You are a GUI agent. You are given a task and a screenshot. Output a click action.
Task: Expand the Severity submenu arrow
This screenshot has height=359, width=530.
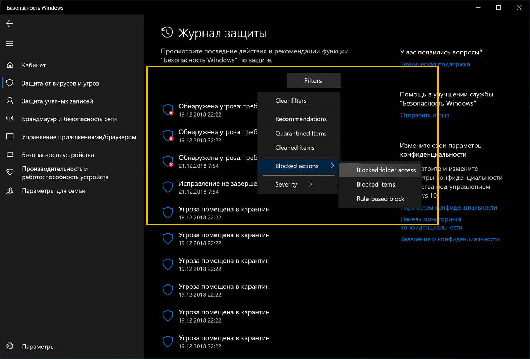click(x=311, y=184)
